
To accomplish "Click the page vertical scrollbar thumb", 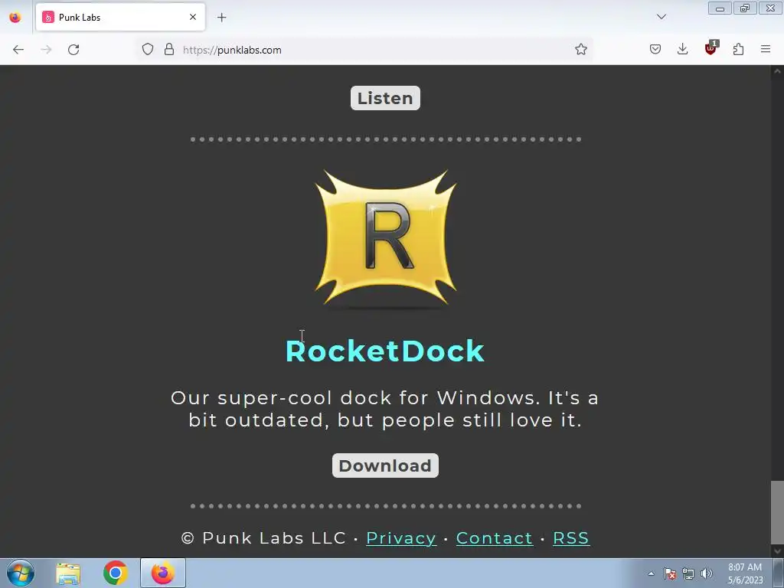I will point(777,512).
